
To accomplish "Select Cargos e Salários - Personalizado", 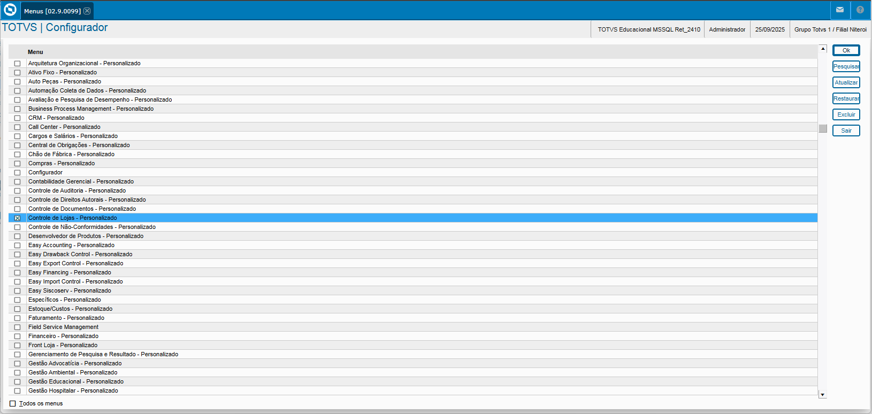I will click(x=413, y=136).
